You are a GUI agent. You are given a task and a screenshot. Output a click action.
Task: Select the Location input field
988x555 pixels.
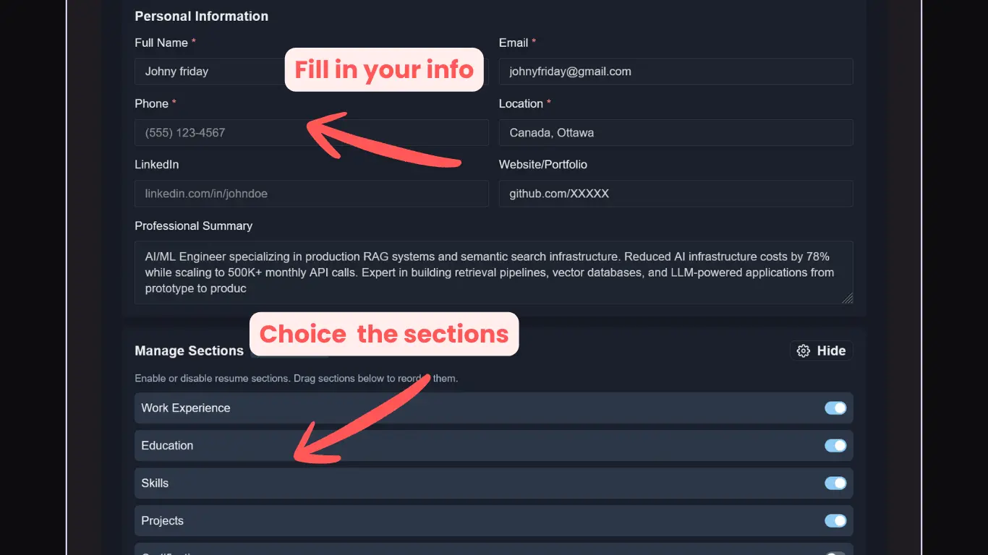coord(676,133)
